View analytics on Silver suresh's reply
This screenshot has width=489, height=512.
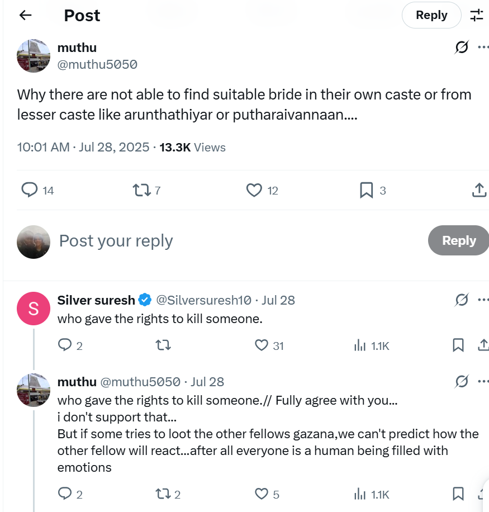point(360,345)
